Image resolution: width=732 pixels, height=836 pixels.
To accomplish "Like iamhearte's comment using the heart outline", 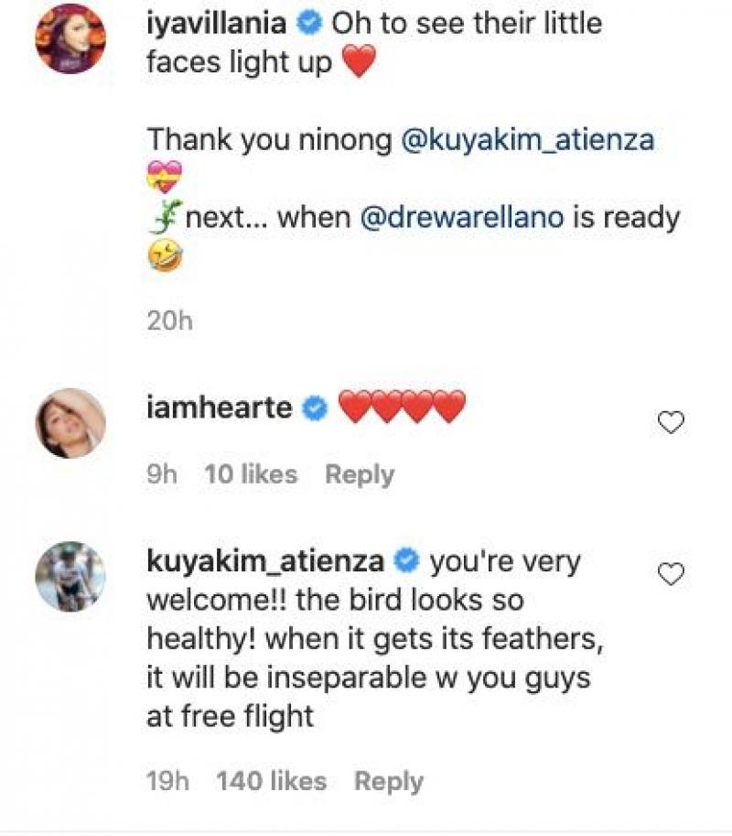I will tap(673, 422).
